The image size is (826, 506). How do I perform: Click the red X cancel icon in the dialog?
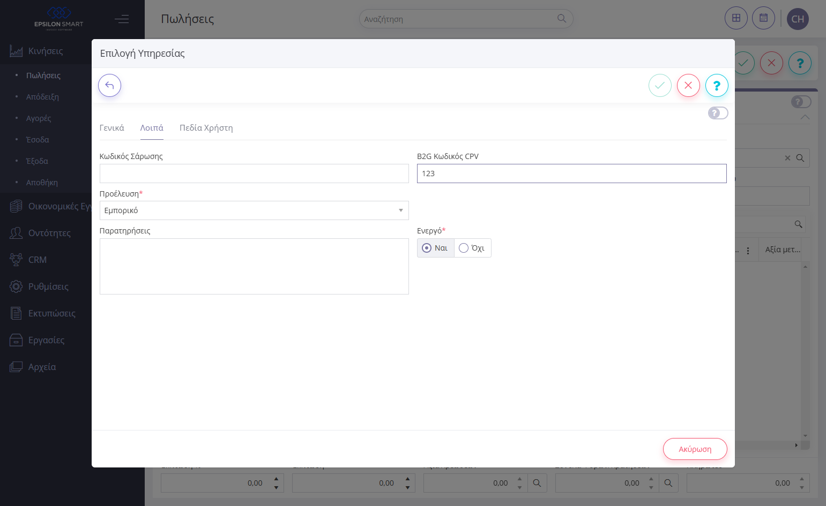(x=688, y=85)
